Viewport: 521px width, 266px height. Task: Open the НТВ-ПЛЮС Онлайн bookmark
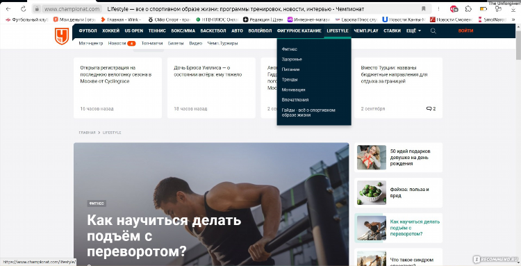point(217,19)
